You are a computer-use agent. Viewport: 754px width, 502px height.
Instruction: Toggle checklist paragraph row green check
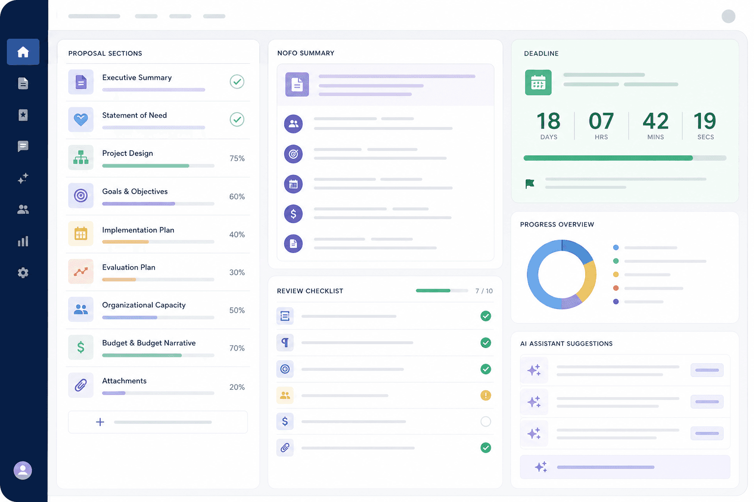486,343
